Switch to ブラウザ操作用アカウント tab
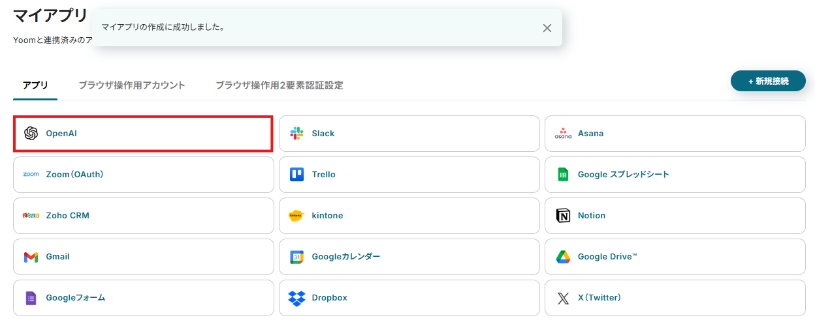The height and width of the screenshot is (322, 815). tap(132, 85)
